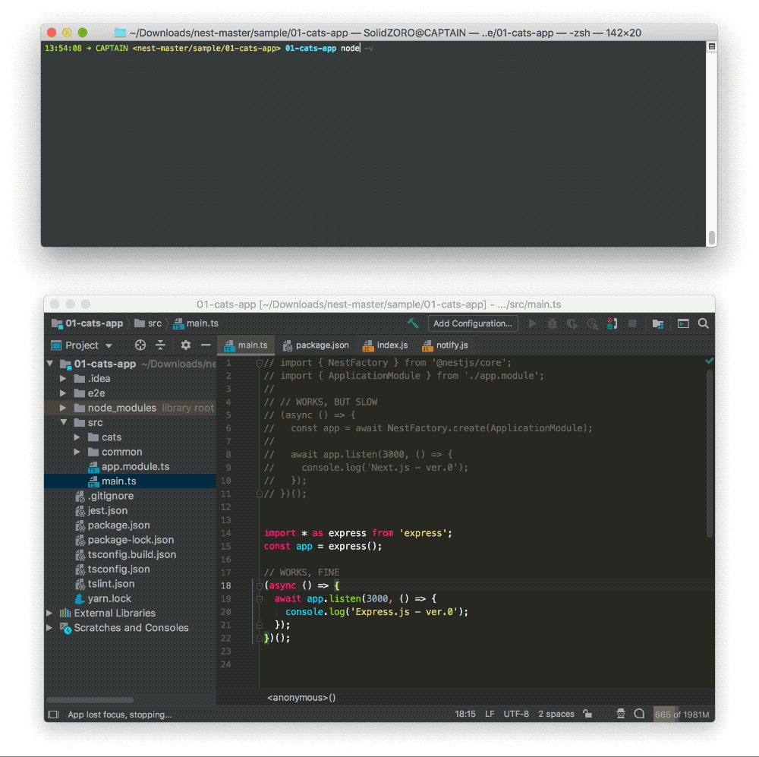Viewport: 759px width, 757px height.
Task: Select tsconfig.build.json in project tree
Action: tap(126, 554)
